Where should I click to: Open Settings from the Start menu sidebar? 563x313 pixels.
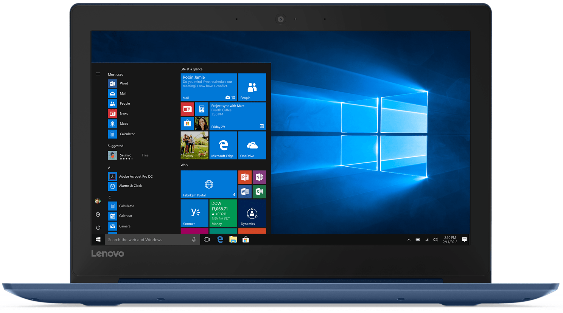[x=98, y=214]
